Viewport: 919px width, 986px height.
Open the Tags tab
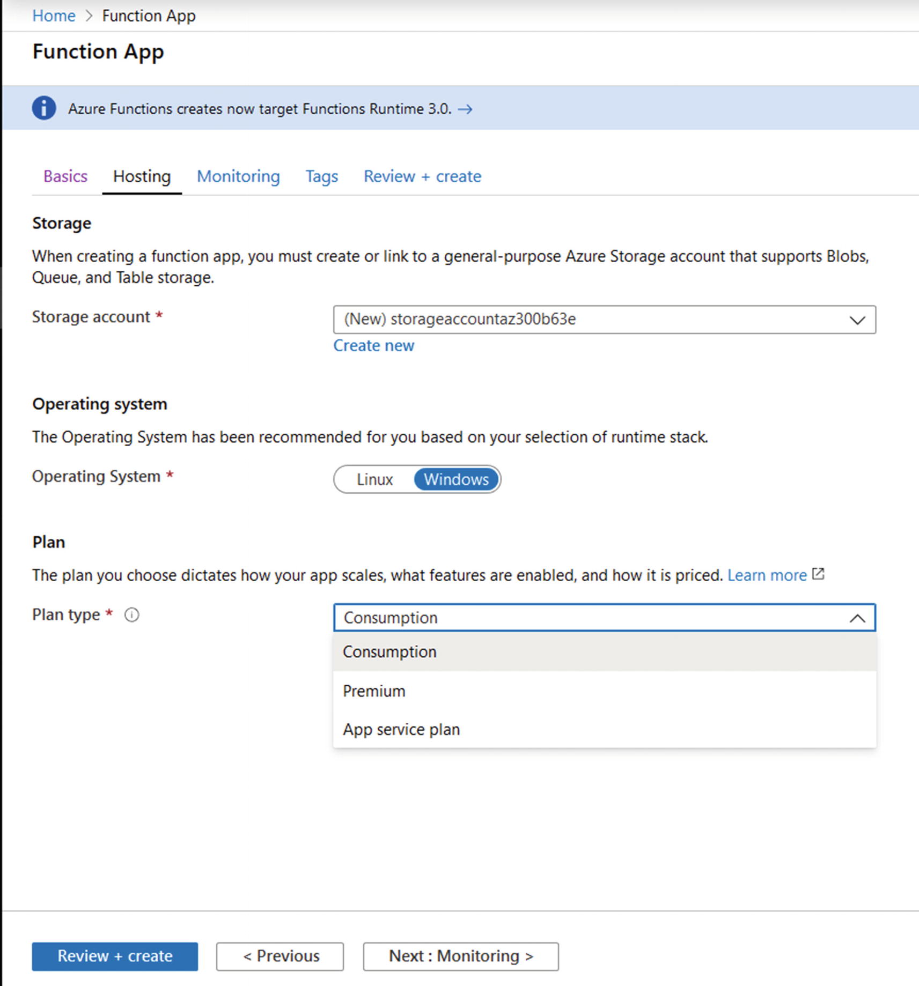322,176
